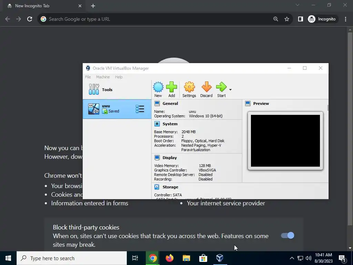The height and width of the screenshot is (265, 353).
Task: Select the uwu Windows 10 machine icon
Action: point(94,109)
